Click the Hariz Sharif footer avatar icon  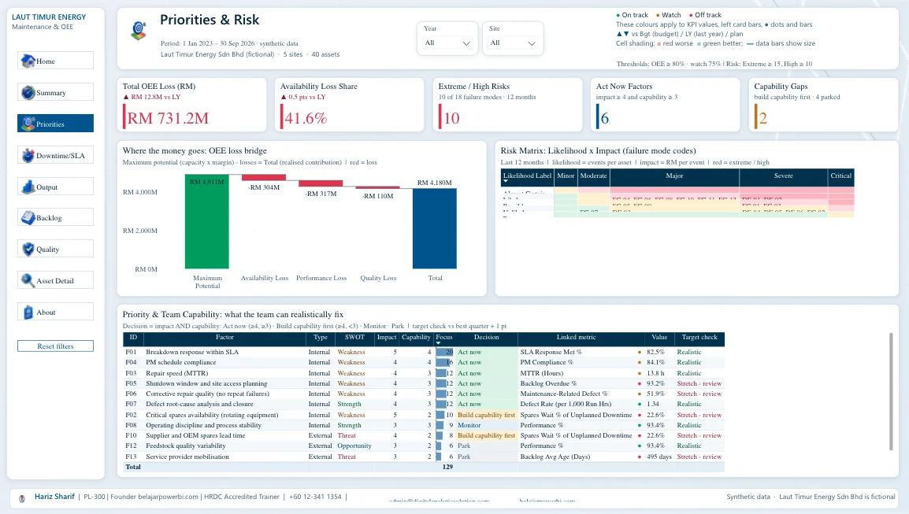pyautogui.click(x=22, y=498)
